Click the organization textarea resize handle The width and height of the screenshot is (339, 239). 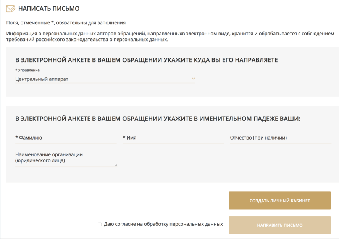[x=116, y=165]
